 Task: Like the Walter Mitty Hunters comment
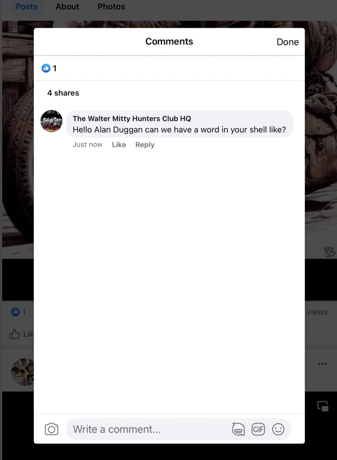pyautogui.click(x=119, y=145)
